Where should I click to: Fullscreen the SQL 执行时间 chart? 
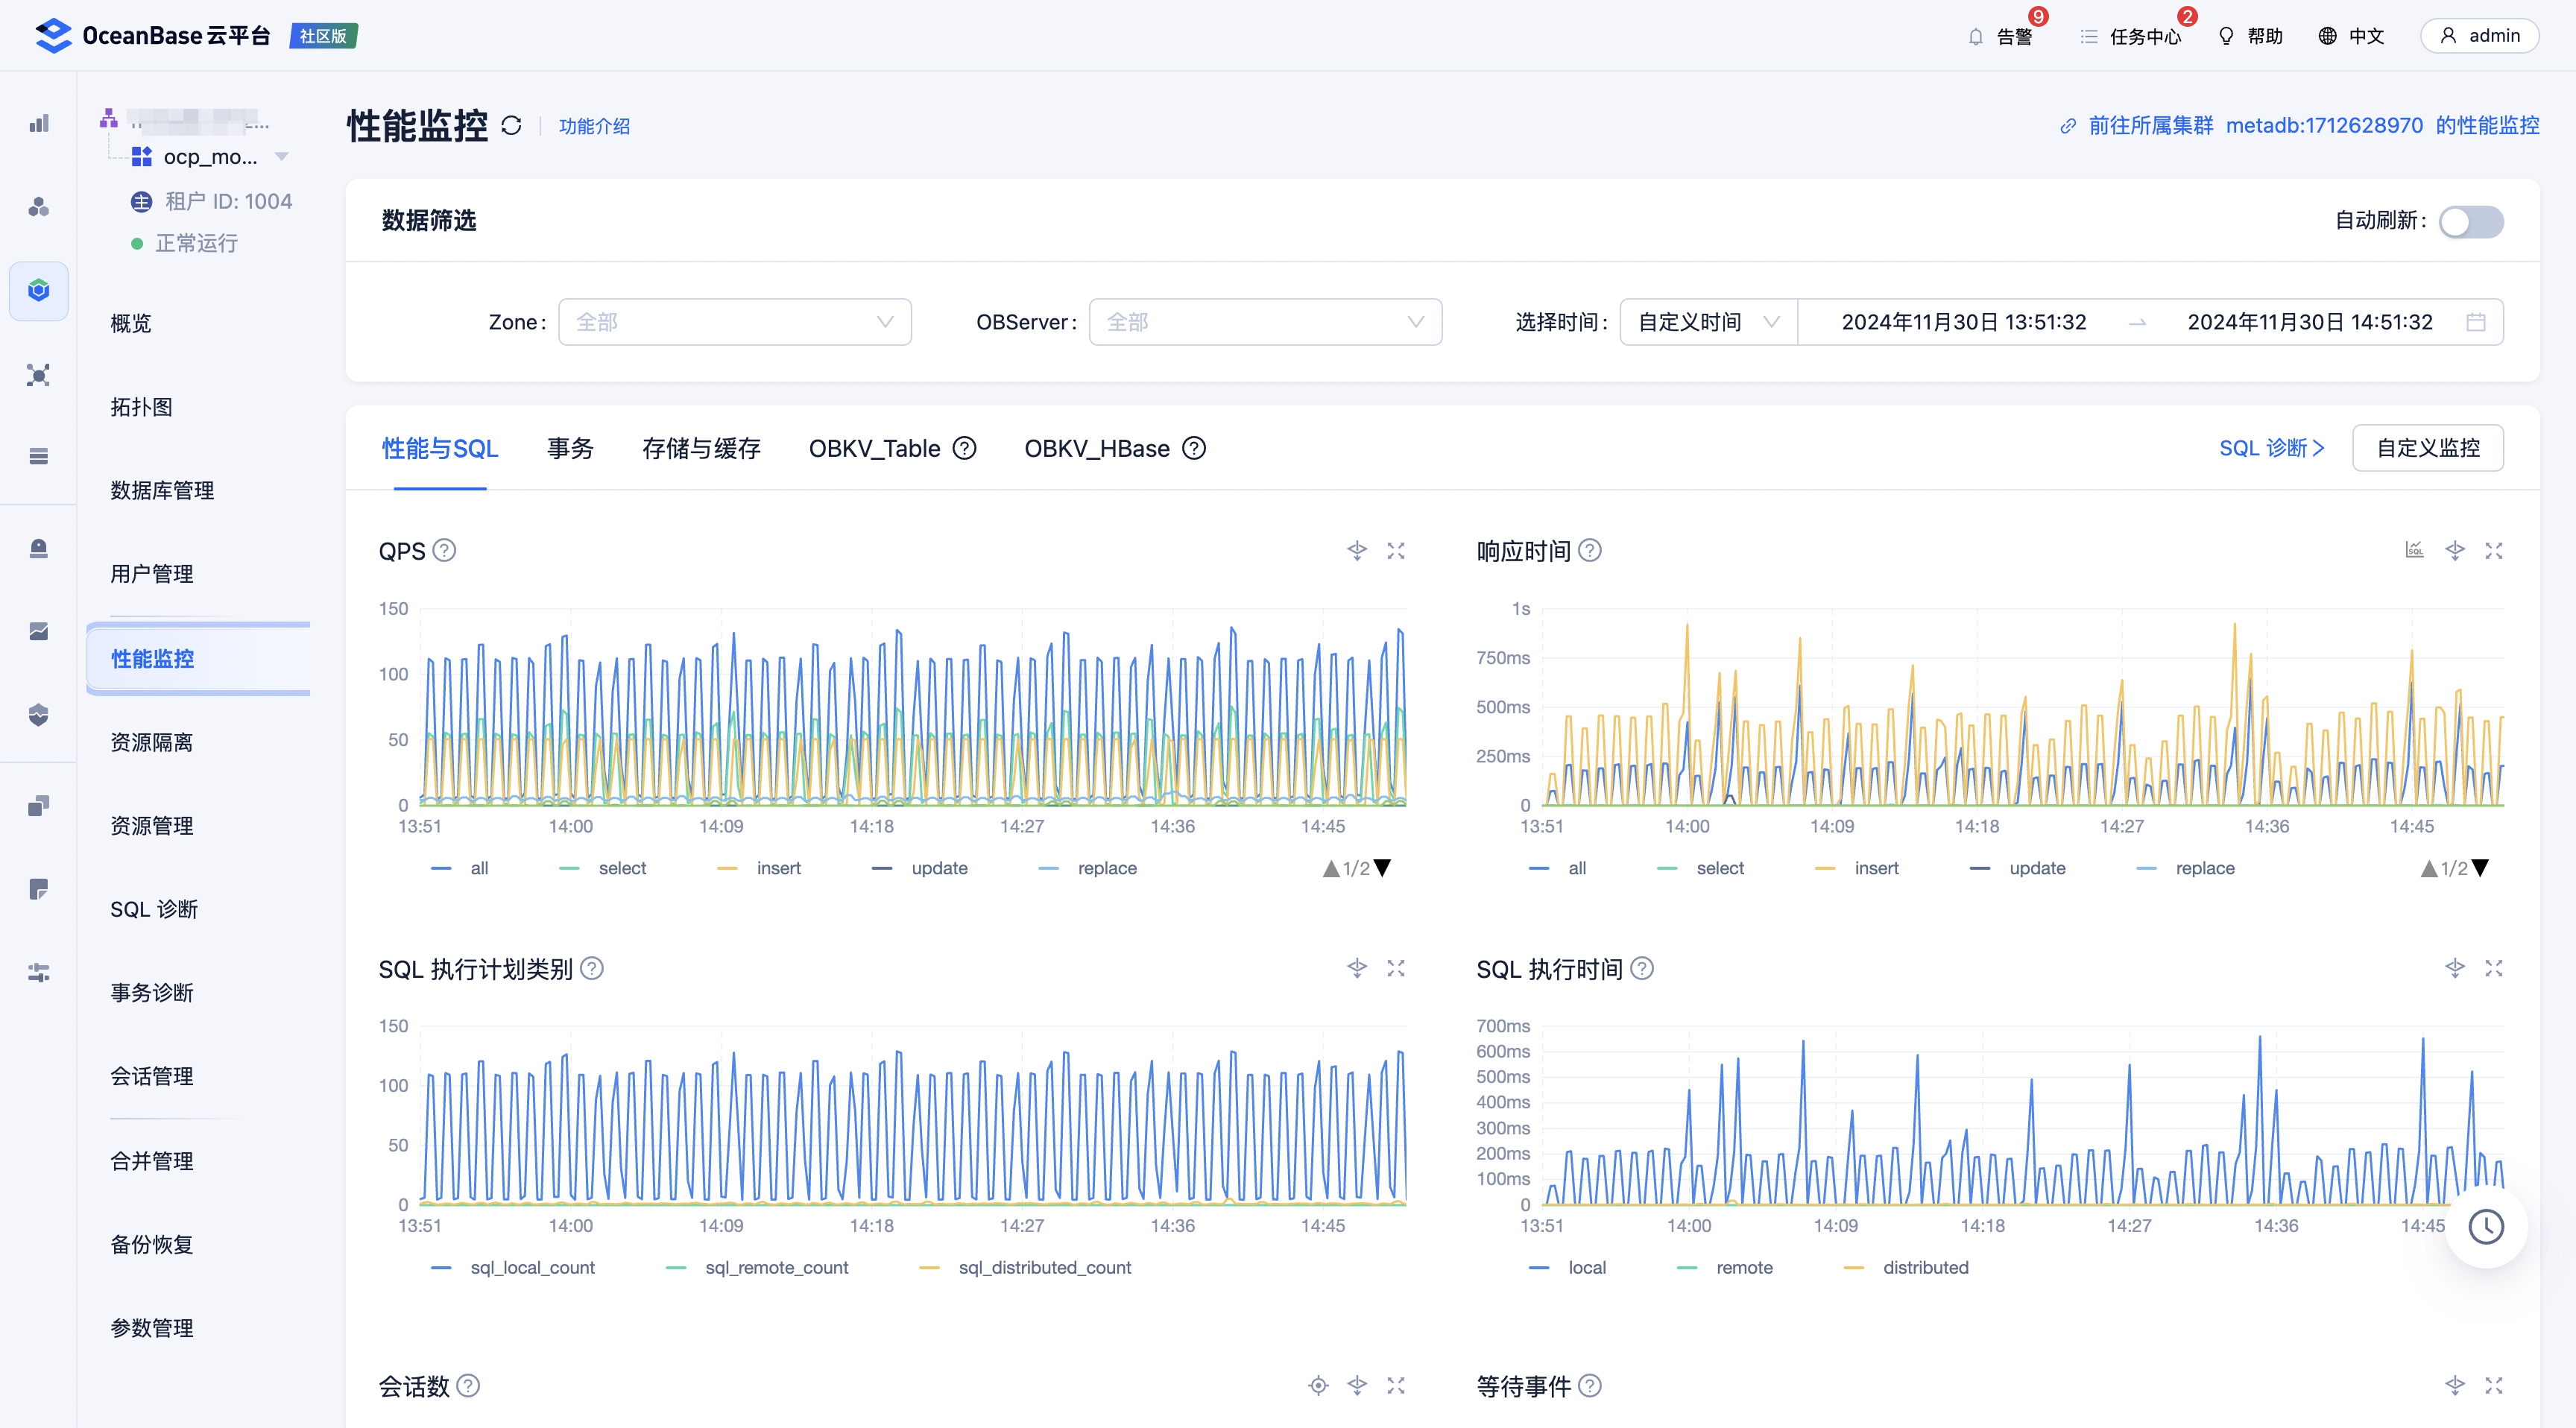[x=2493, y=969]
